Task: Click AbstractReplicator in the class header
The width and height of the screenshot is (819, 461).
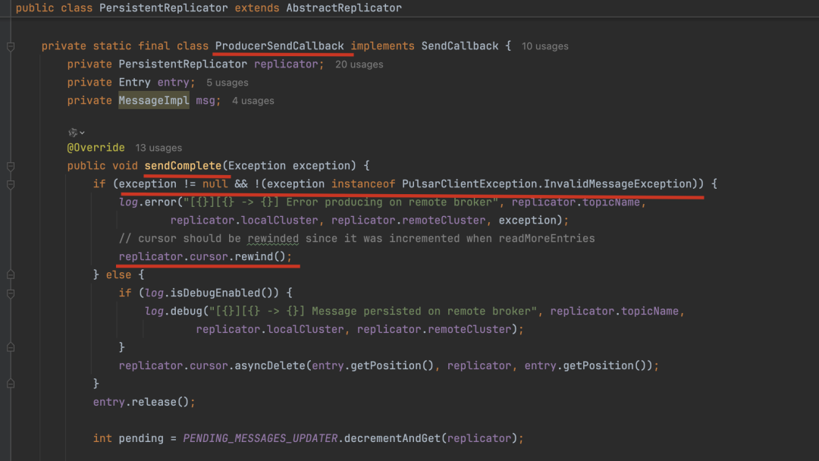Action: point(344,8)
